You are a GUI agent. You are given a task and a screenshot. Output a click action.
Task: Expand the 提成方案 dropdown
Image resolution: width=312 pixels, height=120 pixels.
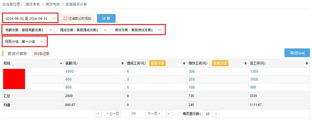click(x=105, y=30)
